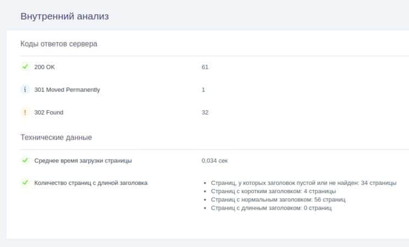Click the checkmark next to Среднее время загрузки страницы

pos(25,160)
